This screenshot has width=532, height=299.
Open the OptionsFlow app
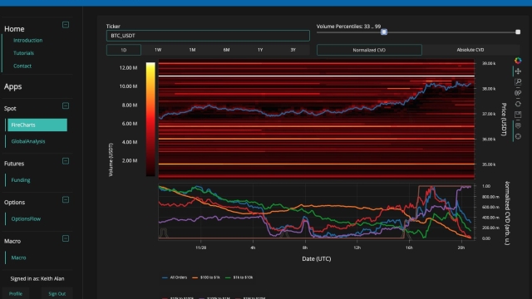(x=26, y=219)
